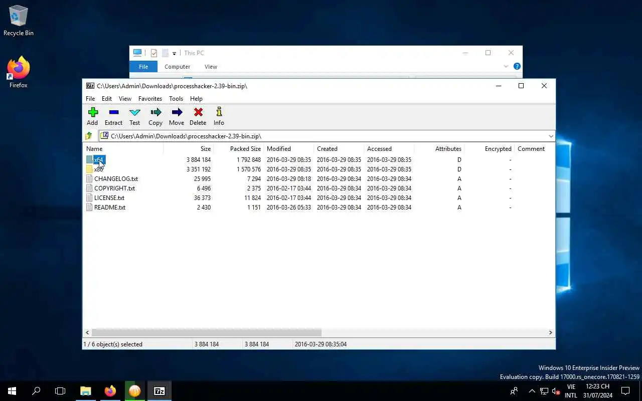This screenshot has height=401, width=642.
Task: Open Recycle Bin desktop icon
Action: pos(19,21)
